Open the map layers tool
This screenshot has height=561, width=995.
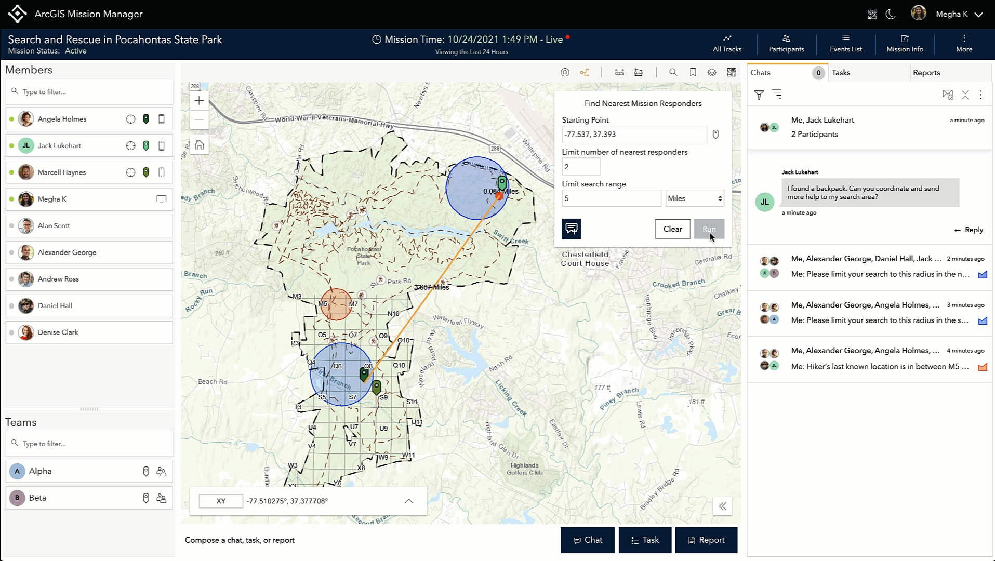point(712,73)
